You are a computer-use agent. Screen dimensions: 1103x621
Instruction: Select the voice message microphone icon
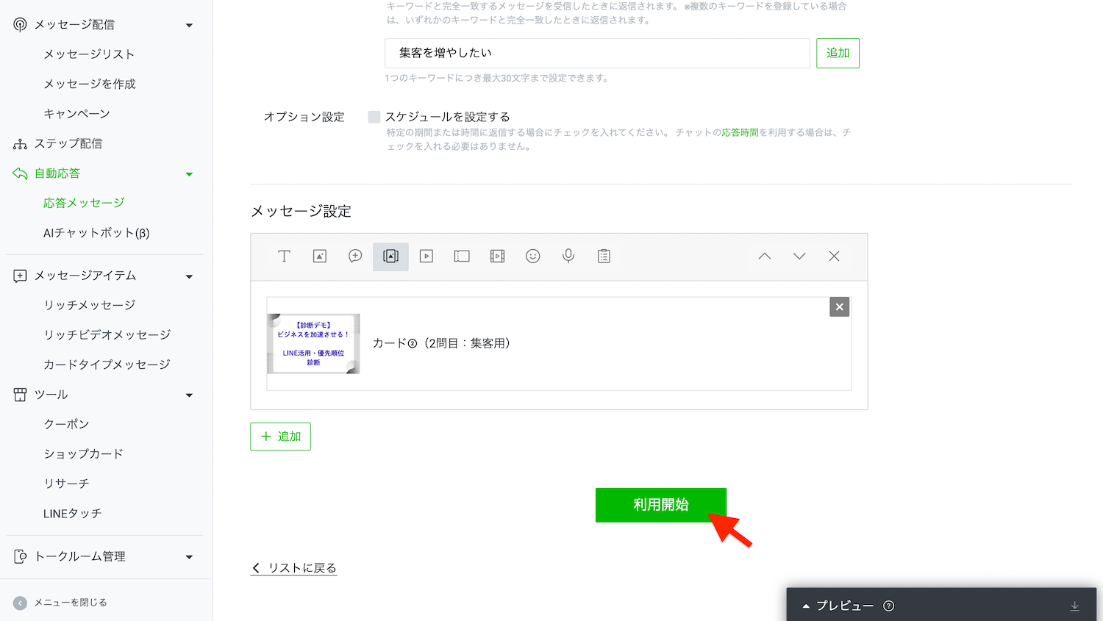click(568, 256)
